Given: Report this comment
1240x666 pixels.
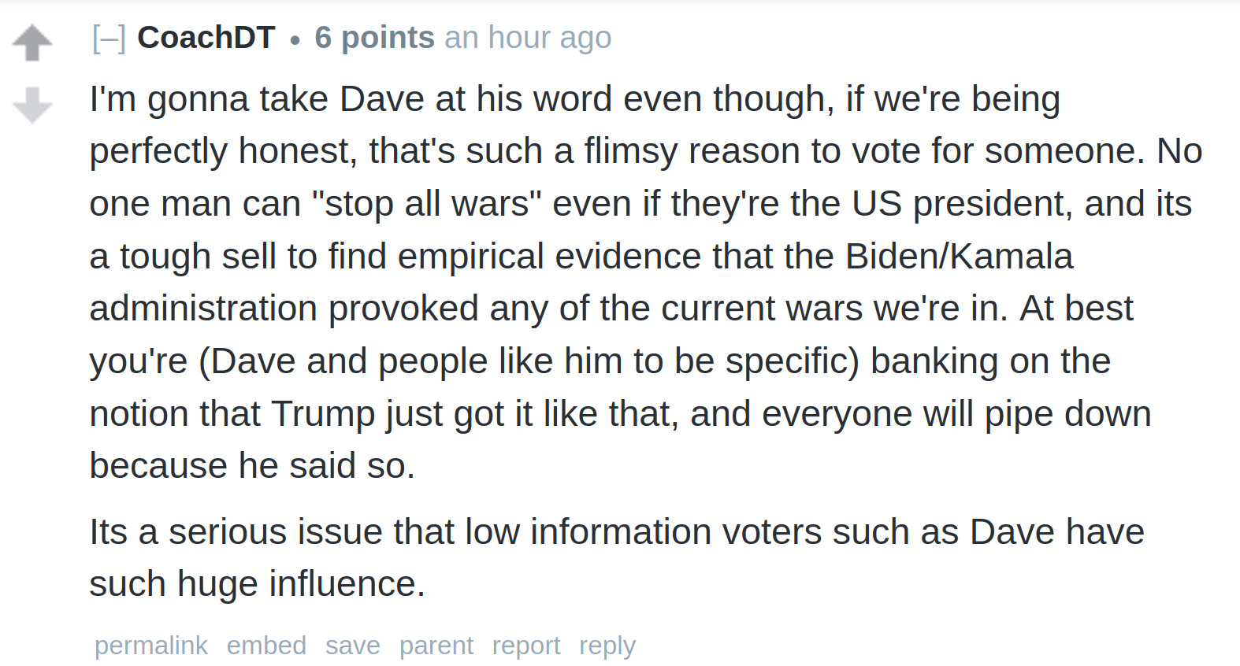Looking at the screenshot, I should tap(526, 646).
